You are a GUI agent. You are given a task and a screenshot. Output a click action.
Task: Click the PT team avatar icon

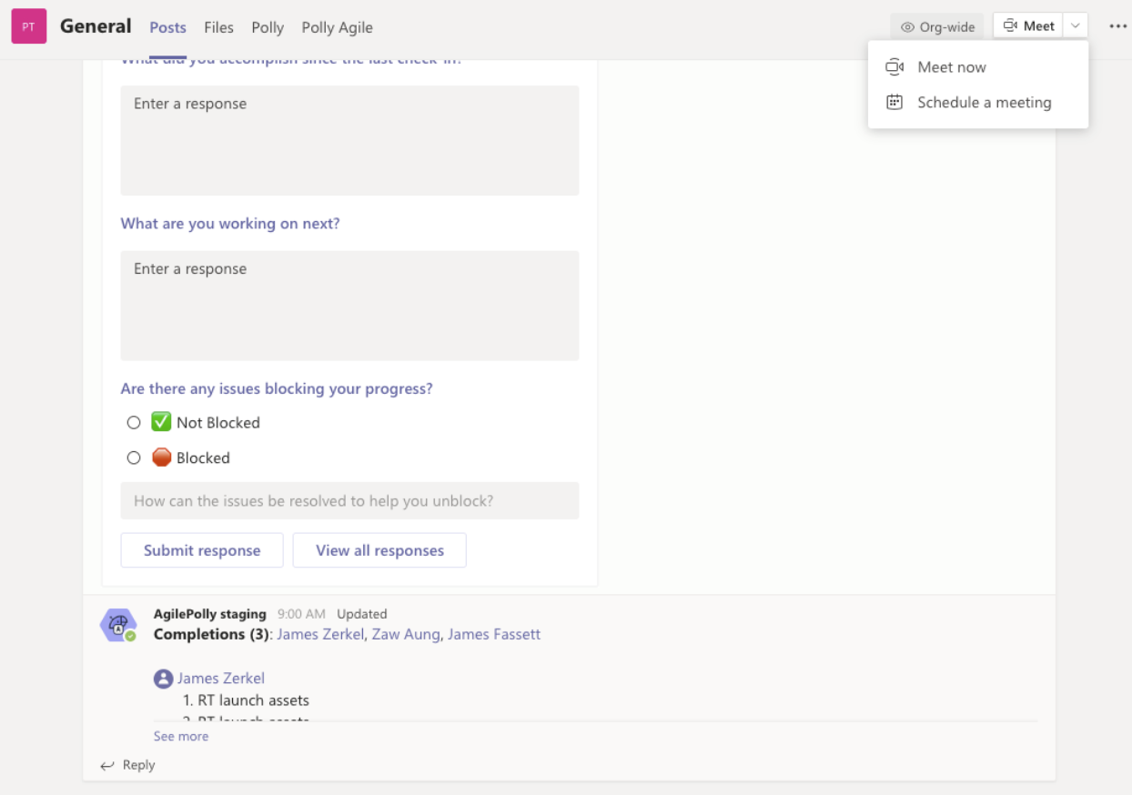point(29,26)
